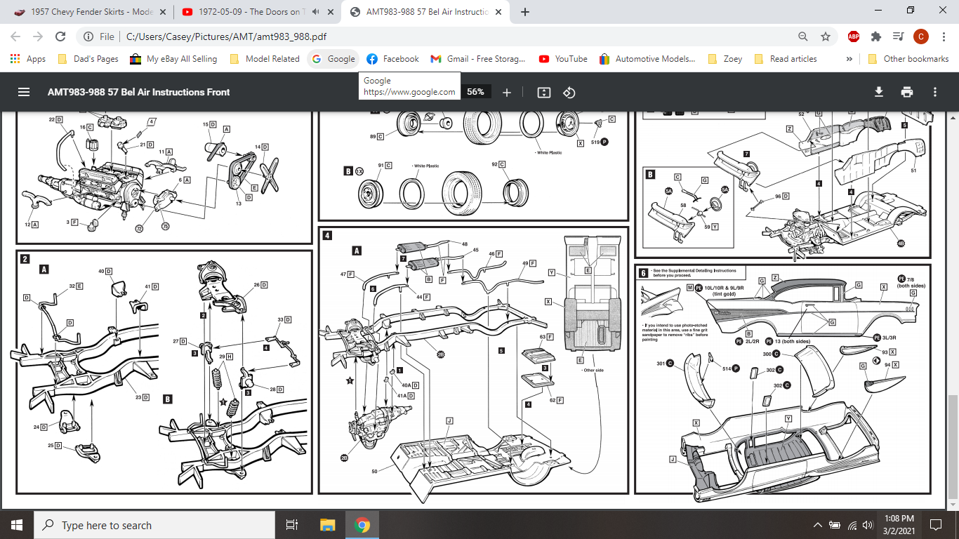Open the Automotive Models bookmark
Viewport: 959px width, 539px height.
click(x=647, y=59)
